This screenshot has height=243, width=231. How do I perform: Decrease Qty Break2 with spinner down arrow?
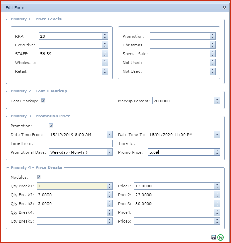coord(109,197)
